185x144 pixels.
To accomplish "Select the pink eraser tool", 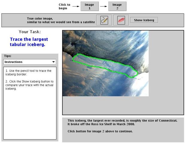I will pos(121,20).
